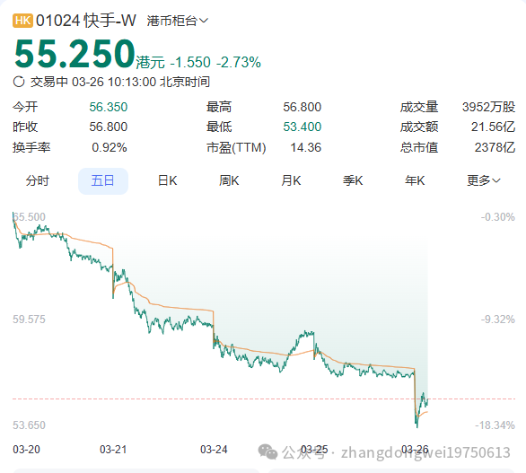Image resolution: width=526 pixels, height=473 pixels.
Task: Switch to the 季K tab
Action: pyautogui.click(x=353, y=180)
